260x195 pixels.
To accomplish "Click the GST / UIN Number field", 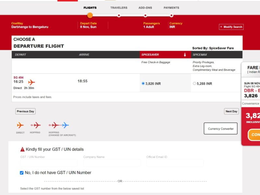I will click(49, 163).
